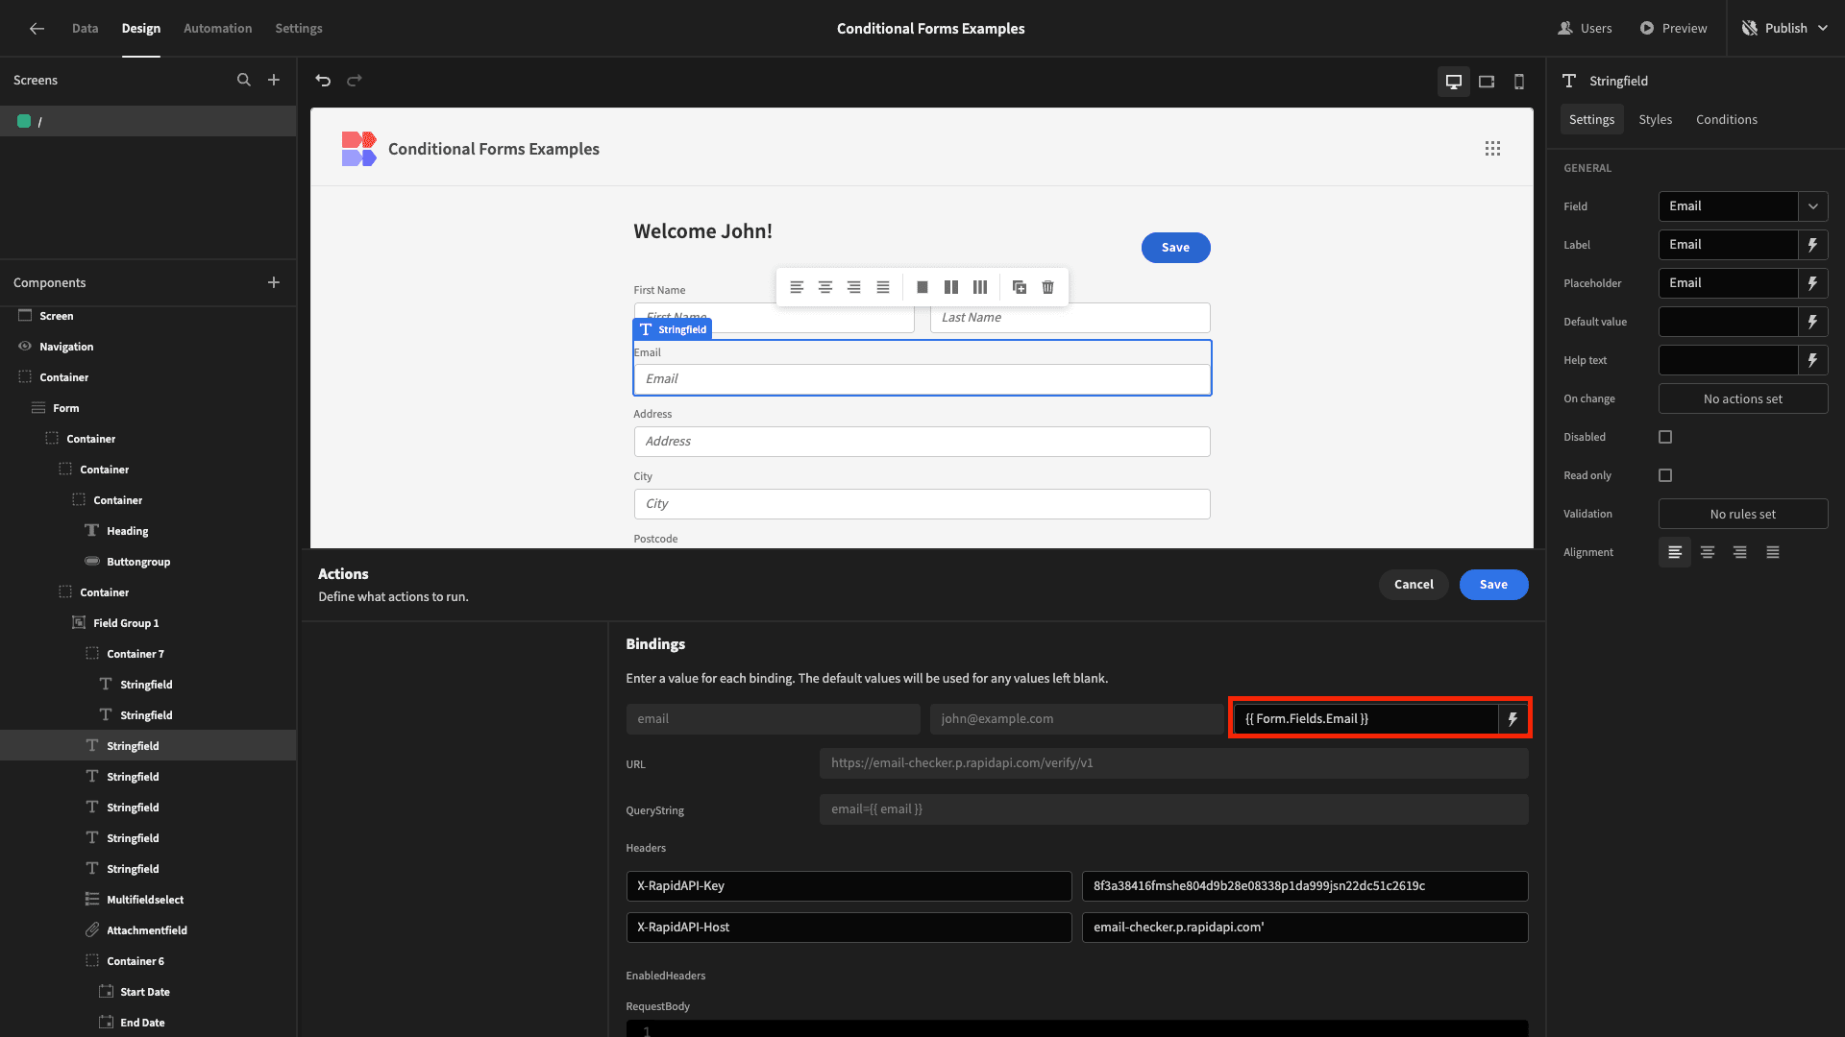Duplicate the selected Stringfield component
Screen dimensions: 1845x1037
tap(1020, 287)
